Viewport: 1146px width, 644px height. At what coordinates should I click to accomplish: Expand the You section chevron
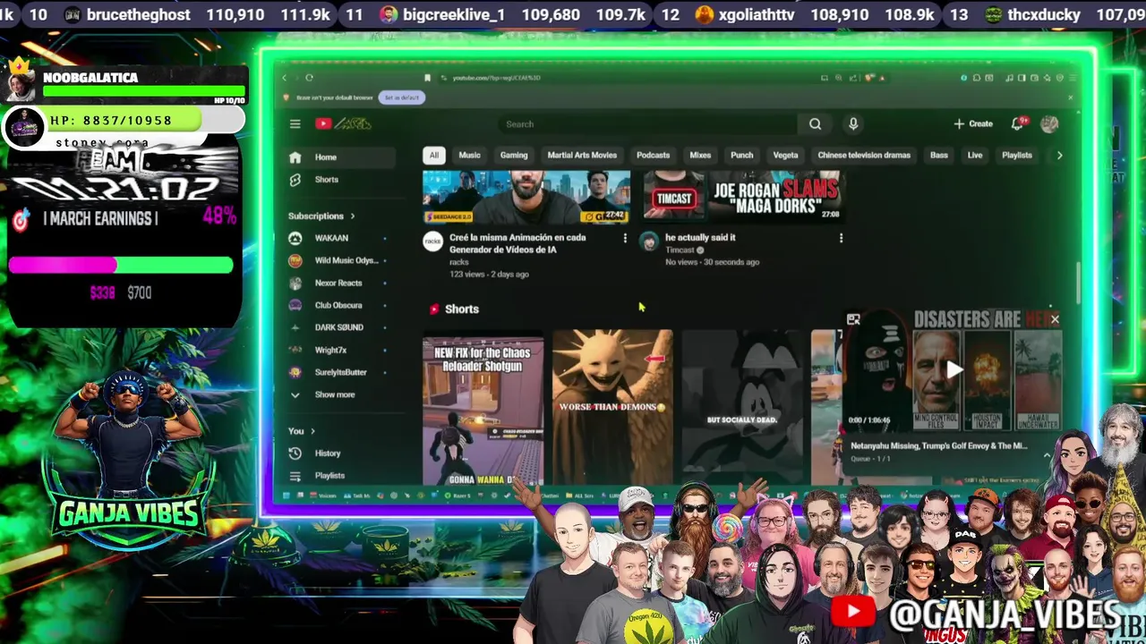tap(312, 431)
